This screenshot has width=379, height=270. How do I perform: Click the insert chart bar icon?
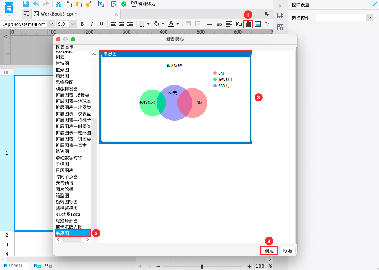[x=248, y=24]
